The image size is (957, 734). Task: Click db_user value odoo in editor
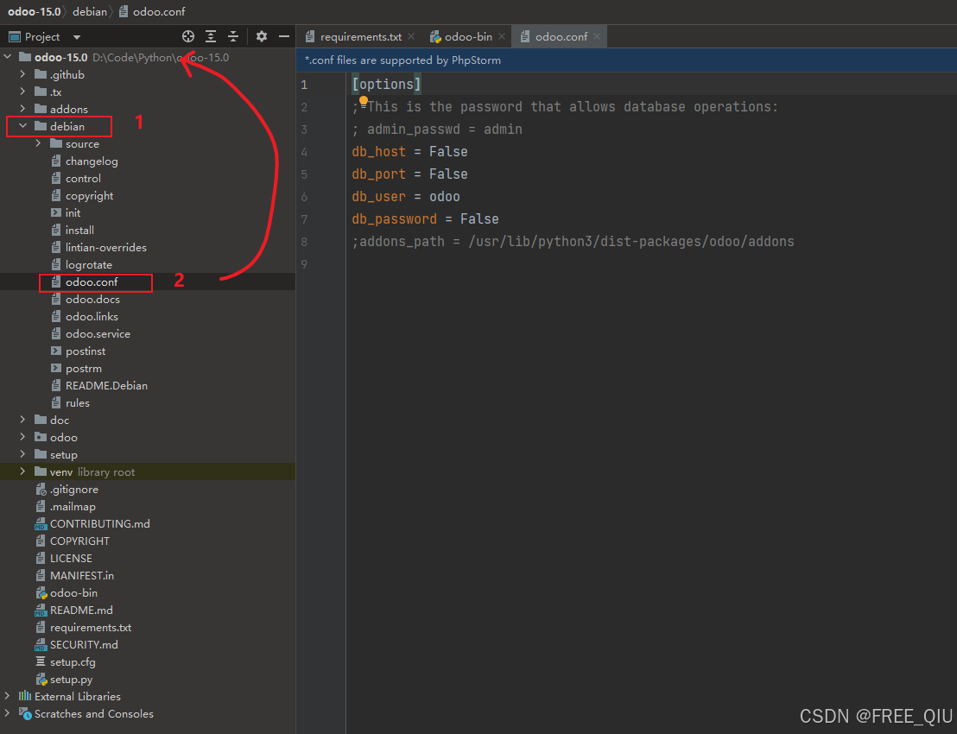(444, 197)
